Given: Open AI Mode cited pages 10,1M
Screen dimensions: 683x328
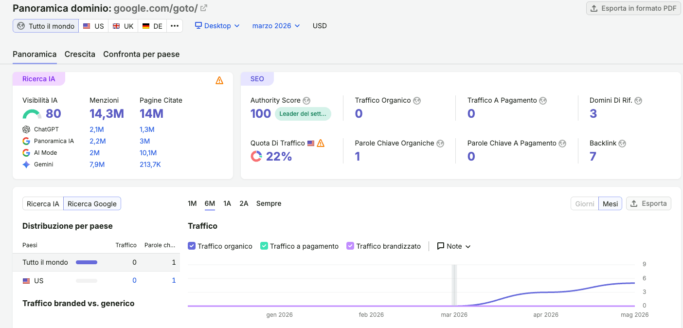Looking at the screenshot, I should (x=148, y=153).
